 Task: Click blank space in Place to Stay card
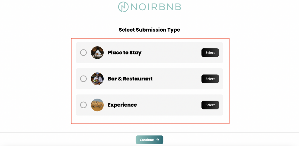tap(172, 53)
